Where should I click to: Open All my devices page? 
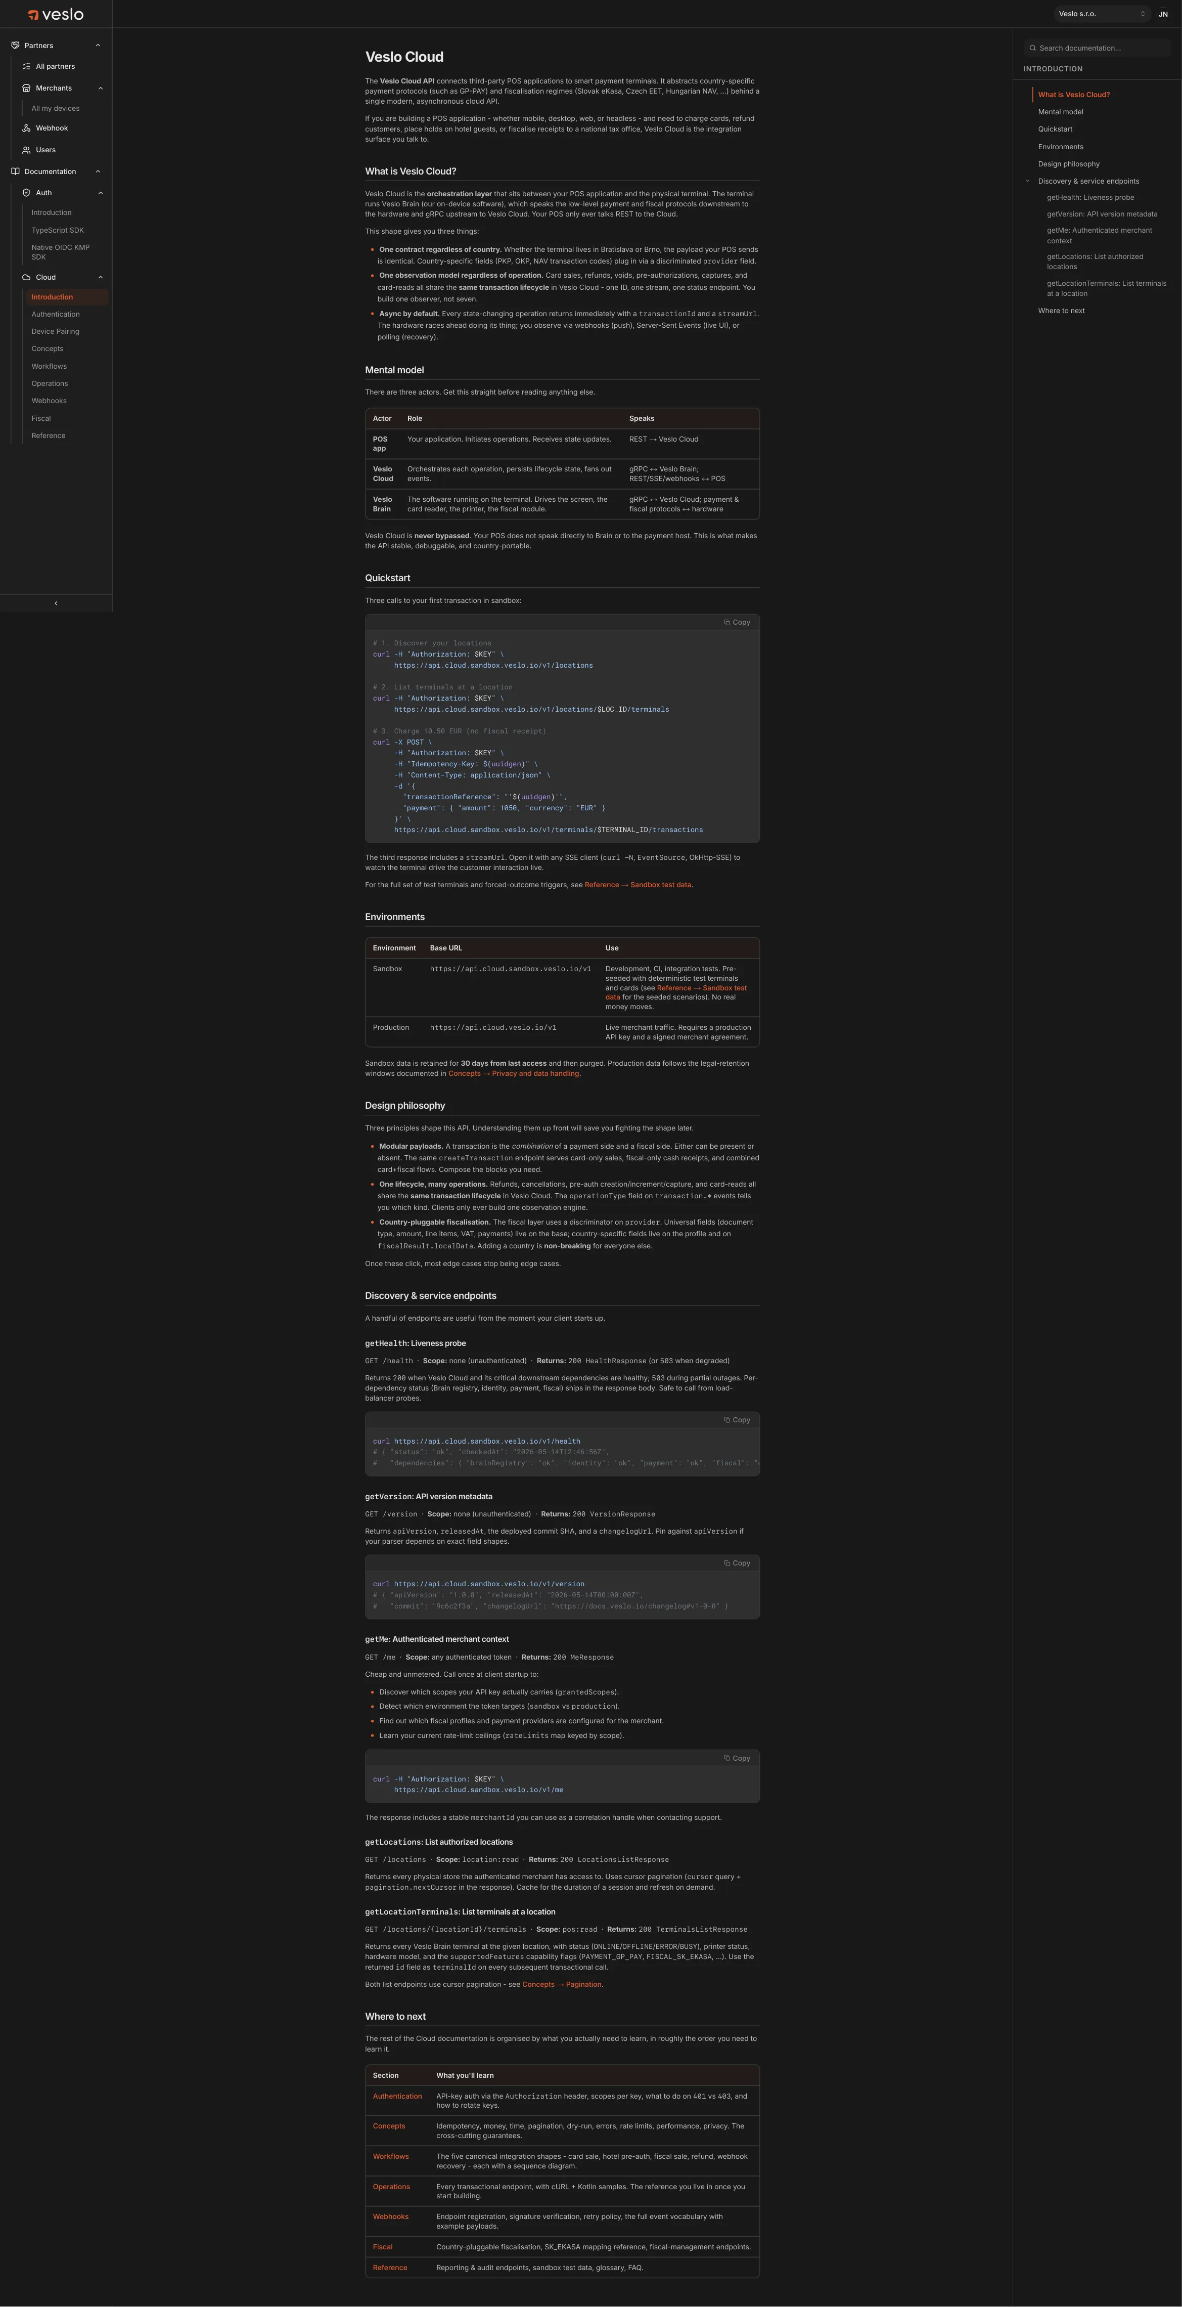tap(56, 108)
